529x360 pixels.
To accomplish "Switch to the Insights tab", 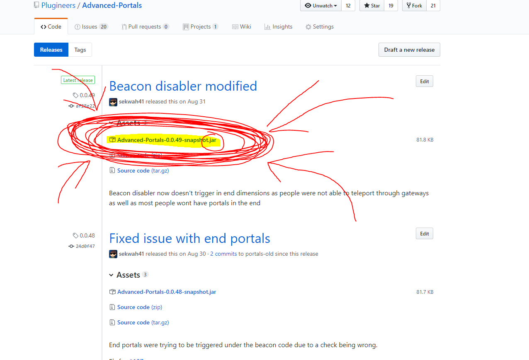I will (x=278, y=26).
